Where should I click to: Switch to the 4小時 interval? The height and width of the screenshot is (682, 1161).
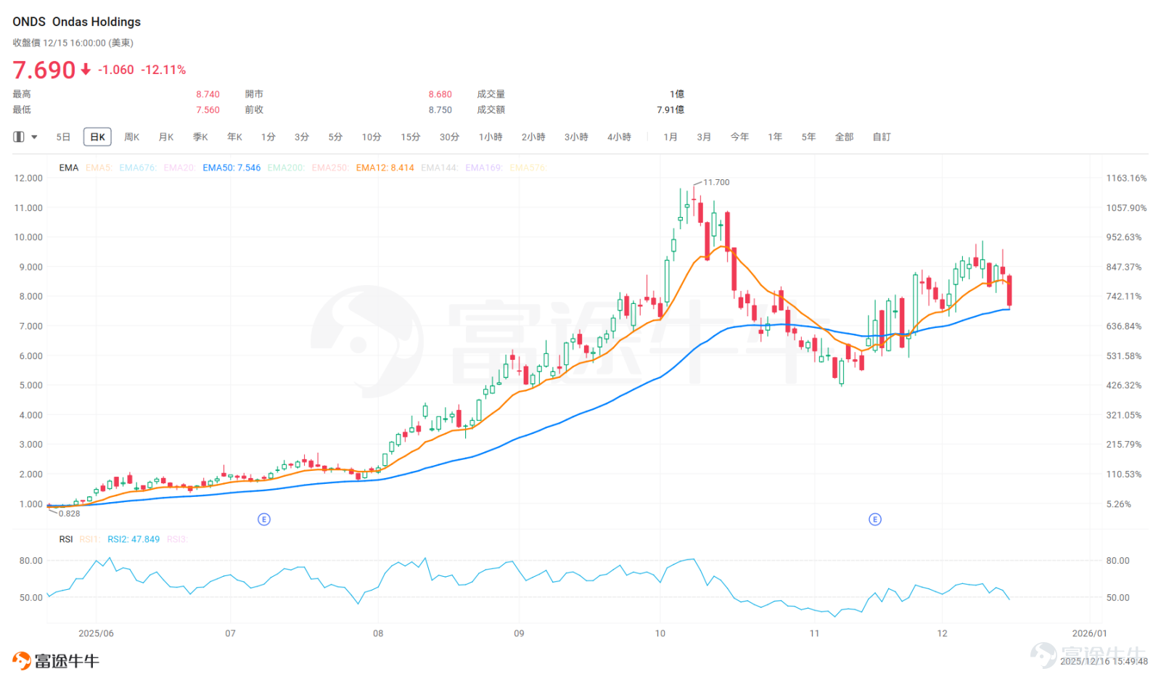(x=619, y=136)
